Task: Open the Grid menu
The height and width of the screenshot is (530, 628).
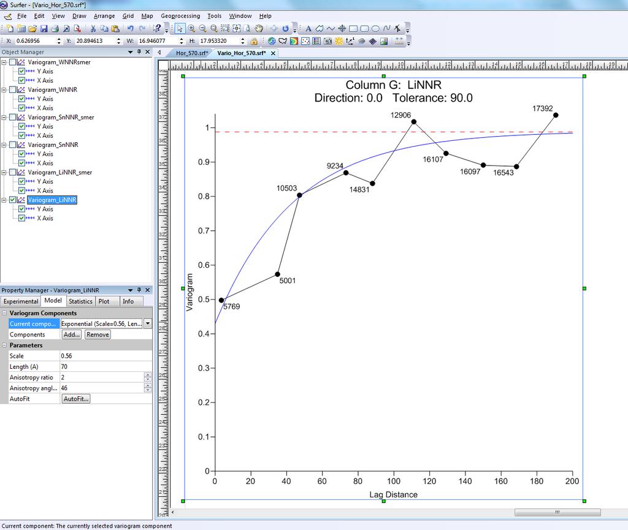Action: (x=128, y=16)
